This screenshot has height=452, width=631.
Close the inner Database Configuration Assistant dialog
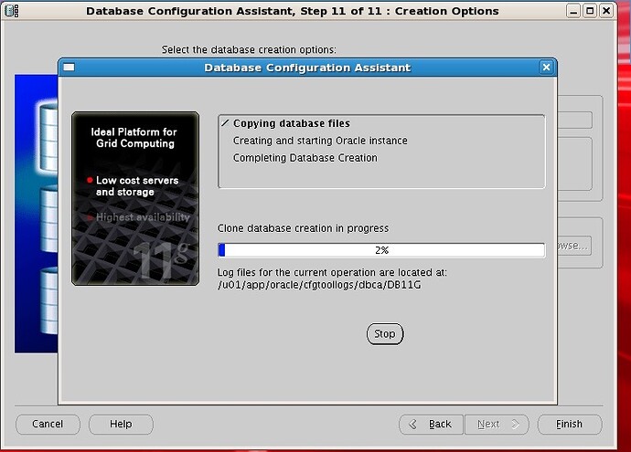(546, 68)
